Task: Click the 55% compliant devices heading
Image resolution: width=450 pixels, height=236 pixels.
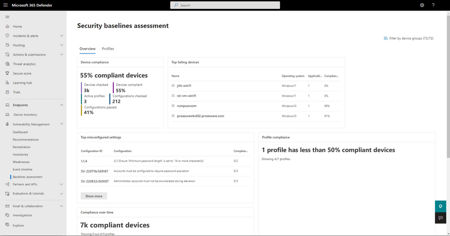Action: [x=114, y=76]
